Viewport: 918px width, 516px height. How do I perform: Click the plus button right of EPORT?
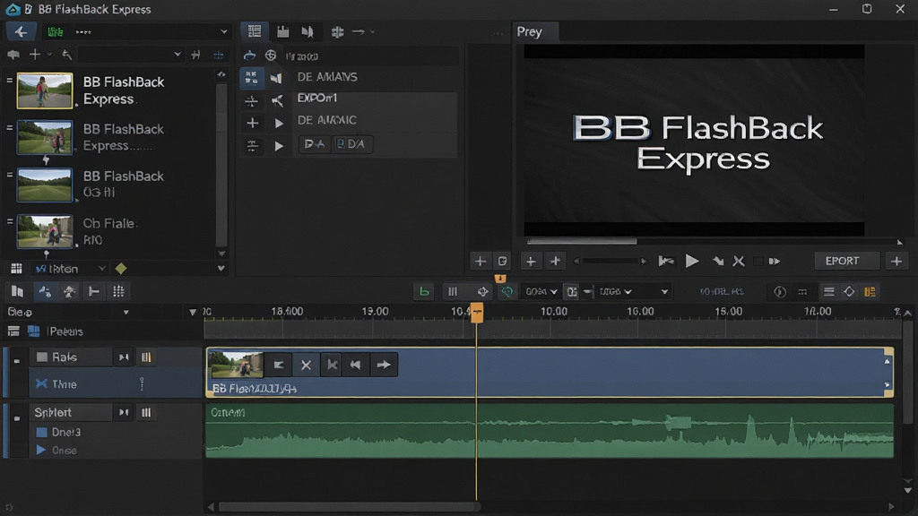pyautogui.click(x=896, y=261)
